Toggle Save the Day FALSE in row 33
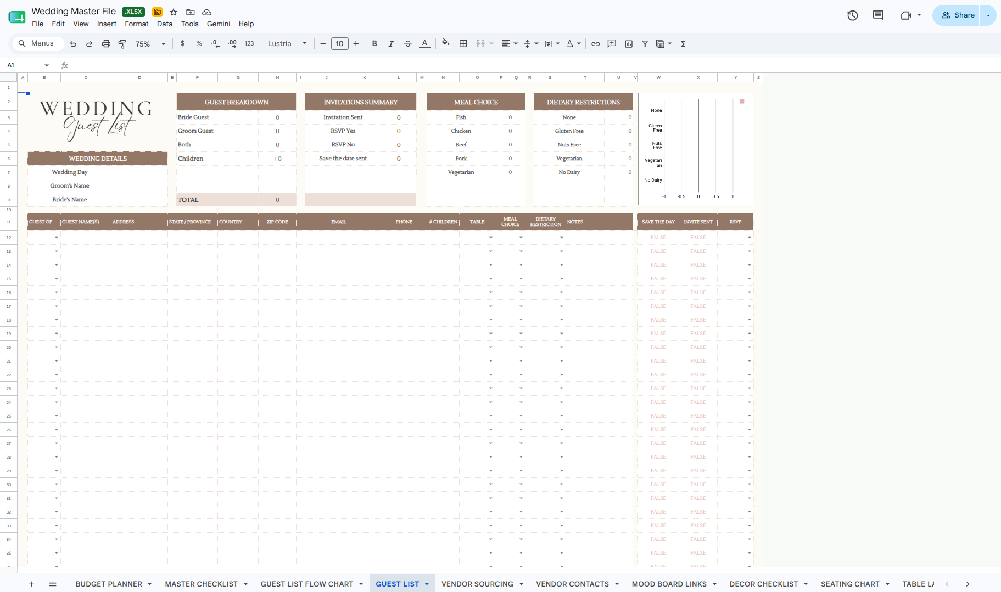This screenshot has width=1001, height=592. [x=658, y=526]
